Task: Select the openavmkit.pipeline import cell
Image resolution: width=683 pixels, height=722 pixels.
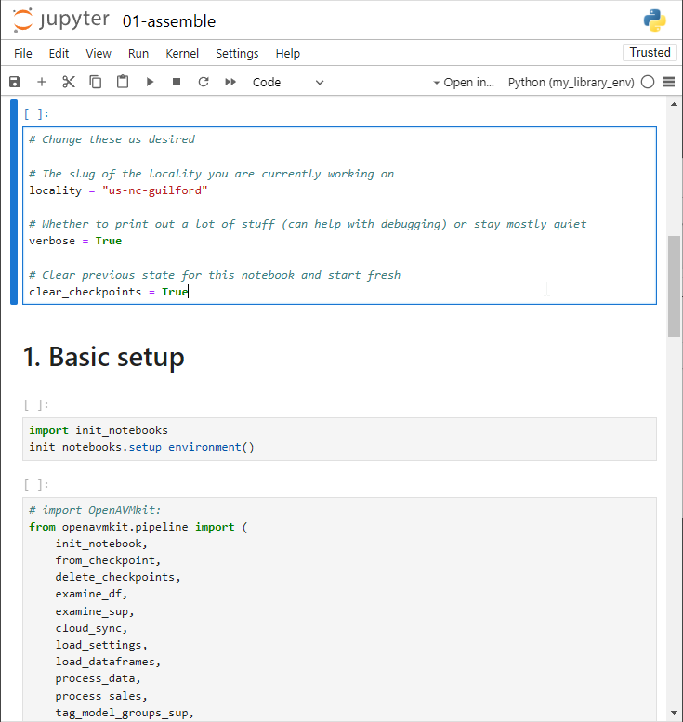Action: 339,610
